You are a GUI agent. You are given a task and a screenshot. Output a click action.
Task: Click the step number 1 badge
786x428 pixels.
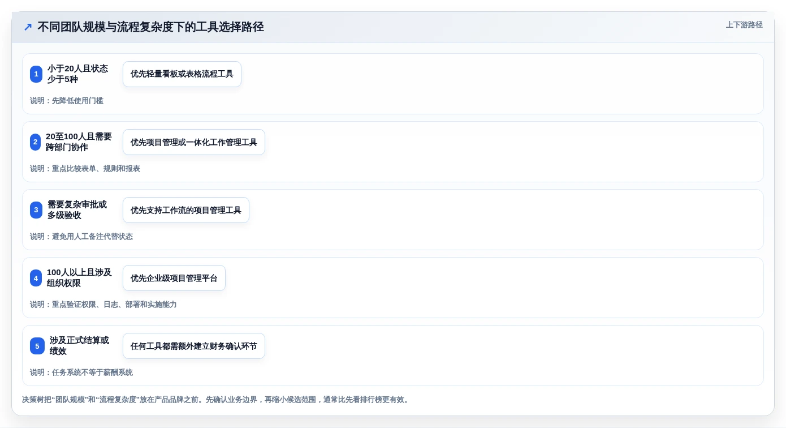coord(36,74)
